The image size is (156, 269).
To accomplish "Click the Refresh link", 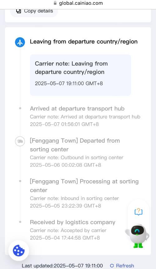I will pos(125,266).
